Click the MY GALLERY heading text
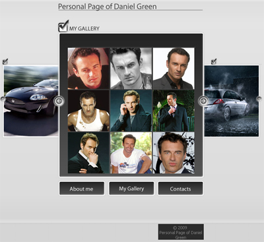 84,28
